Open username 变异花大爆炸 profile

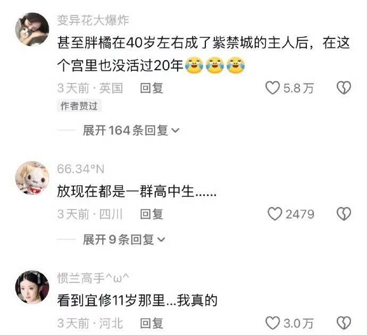click(93, 20)
